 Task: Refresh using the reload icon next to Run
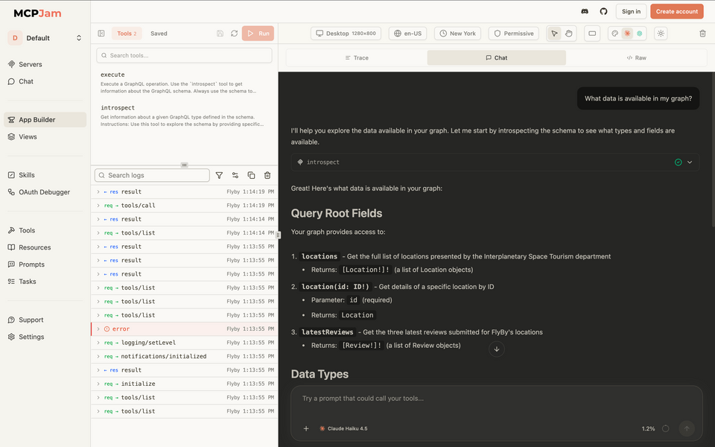(235, 34)
